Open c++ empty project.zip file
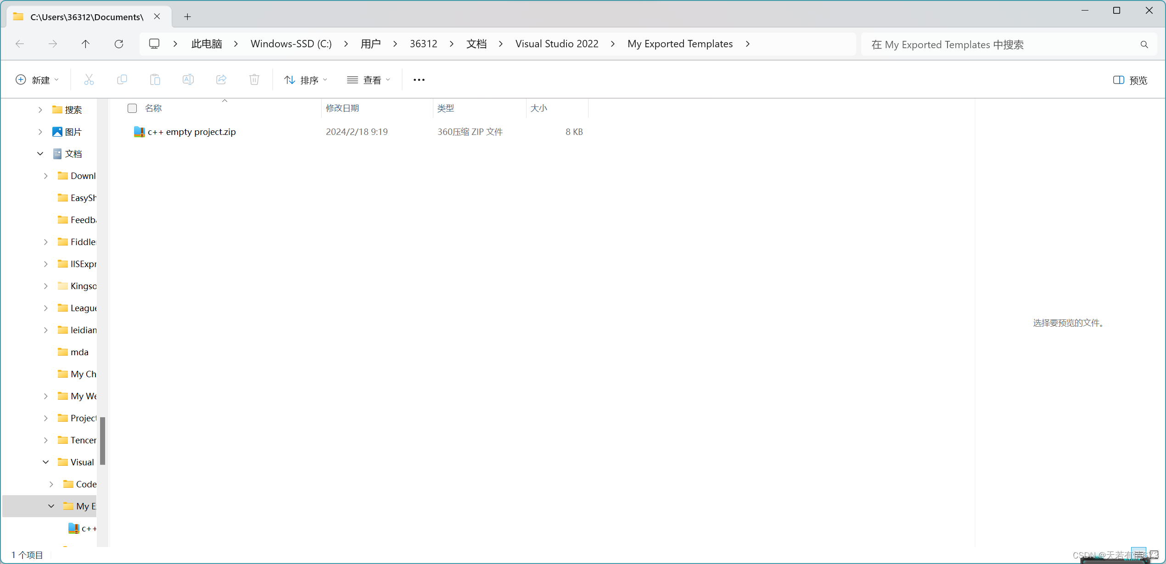Image resolution: width=1166 pixels, height=564 pixels. pos(191,132)
